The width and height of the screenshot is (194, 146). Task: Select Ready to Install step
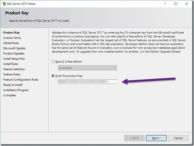(13, 85)
